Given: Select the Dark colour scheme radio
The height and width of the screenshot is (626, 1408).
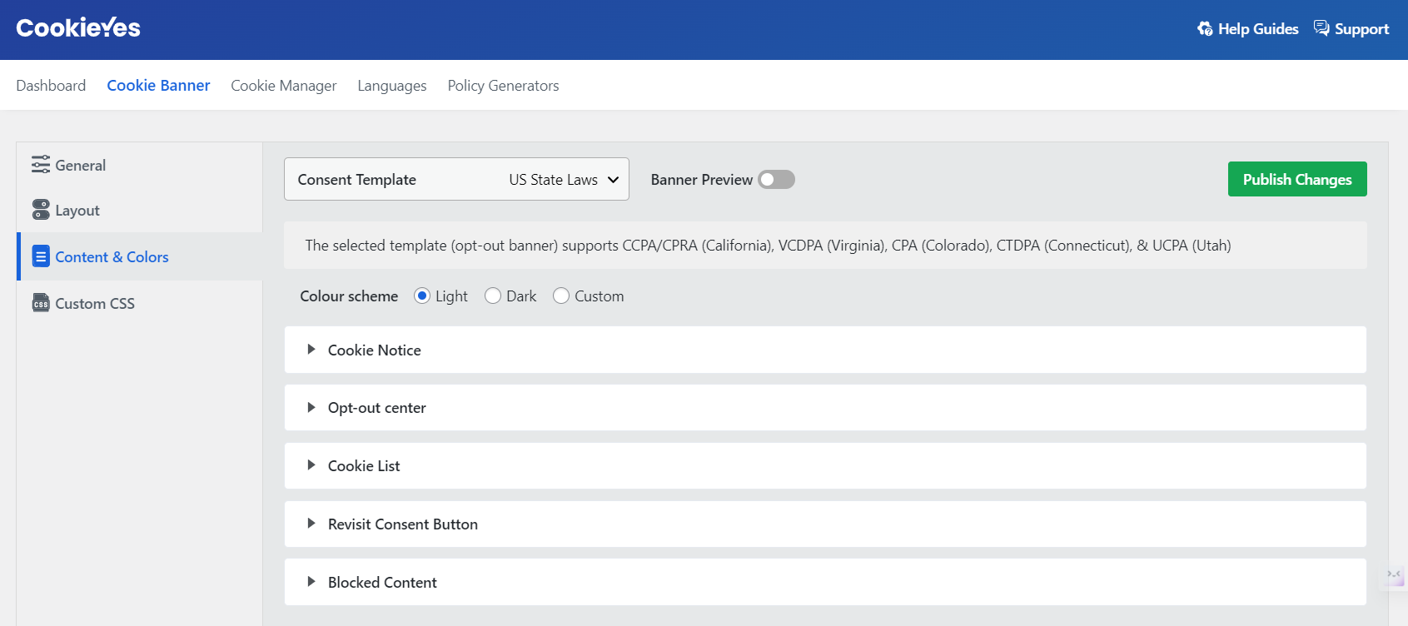Looking at the screenshot, I should click(493, 296).
